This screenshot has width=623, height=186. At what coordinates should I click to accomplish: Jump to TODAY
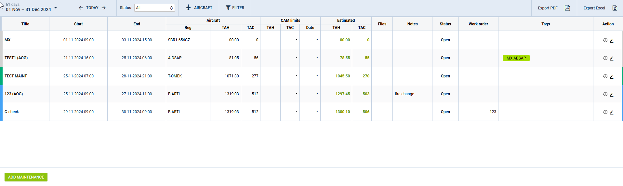[x=92, y=8]
